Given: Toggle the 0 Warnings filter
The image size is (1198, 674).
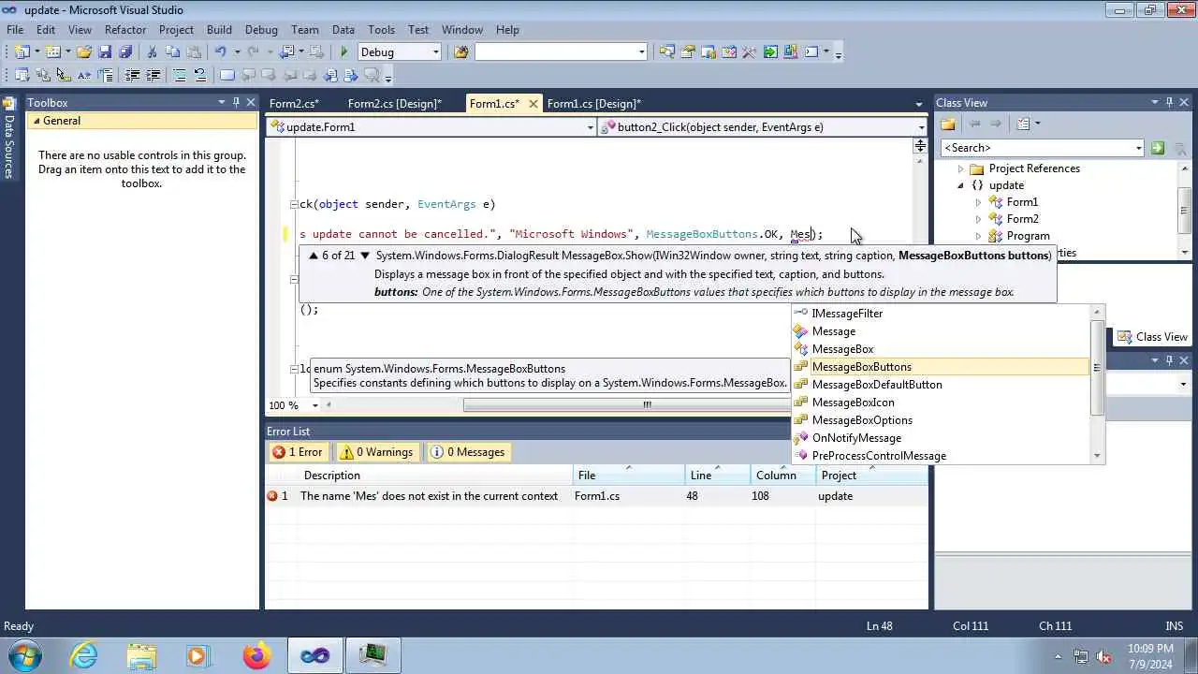Looking at the screenshot, I should coord(376,452).
